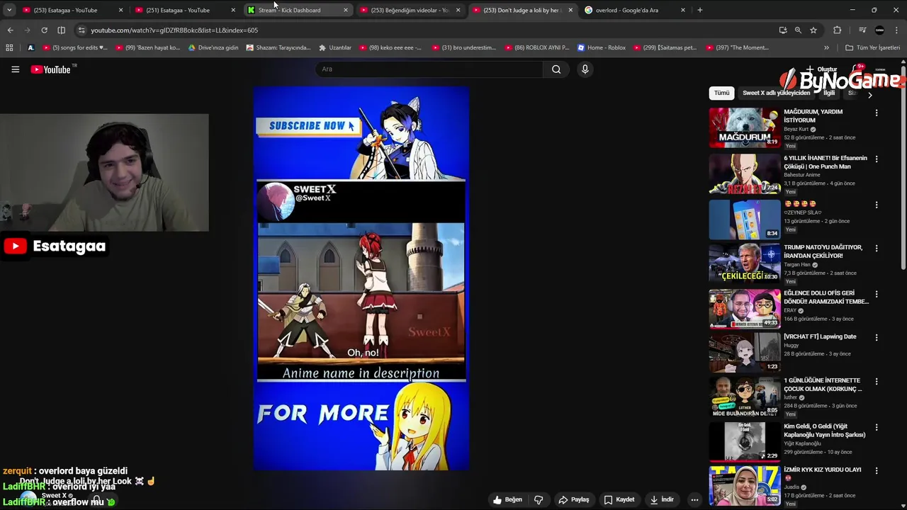Open options for ZEYNEP SILA video
The image size is (907, 510).
point(876,205)
